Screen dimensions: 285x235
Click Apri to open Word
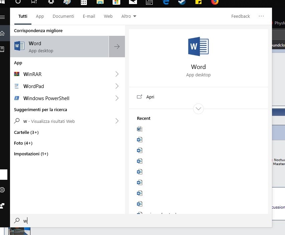(150, 97)
